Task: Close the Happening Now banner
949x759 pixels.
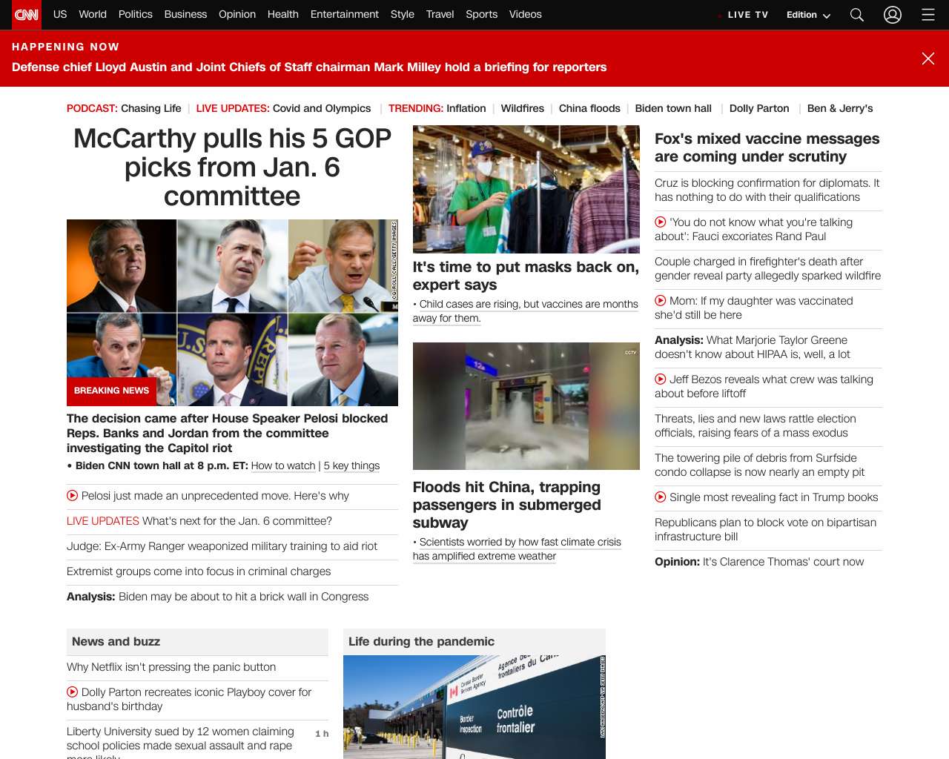Action: pos(927,59)
